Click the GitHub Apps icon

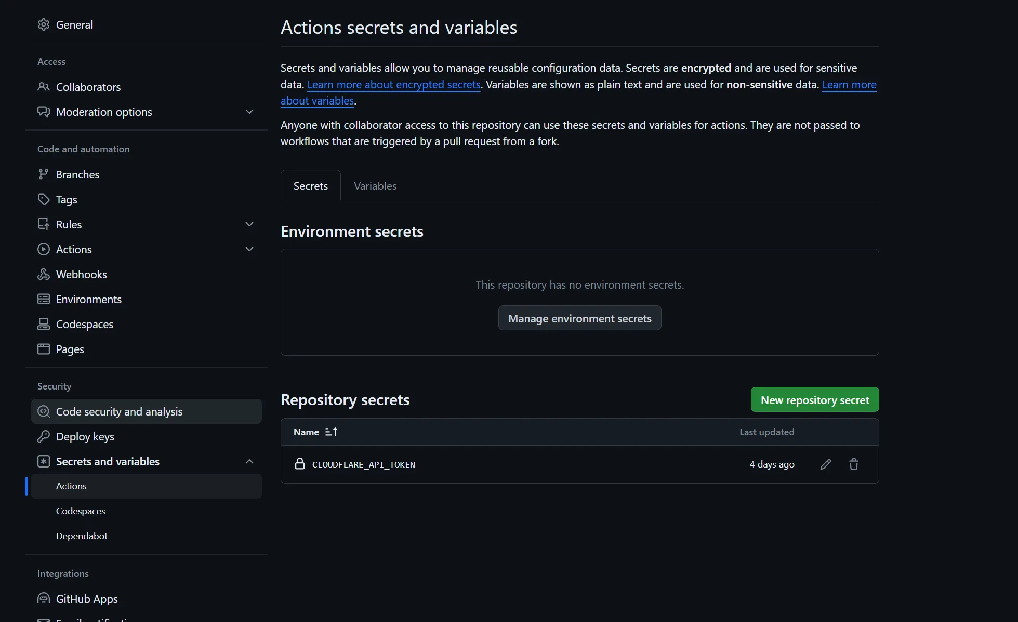(x=44, y=599)
